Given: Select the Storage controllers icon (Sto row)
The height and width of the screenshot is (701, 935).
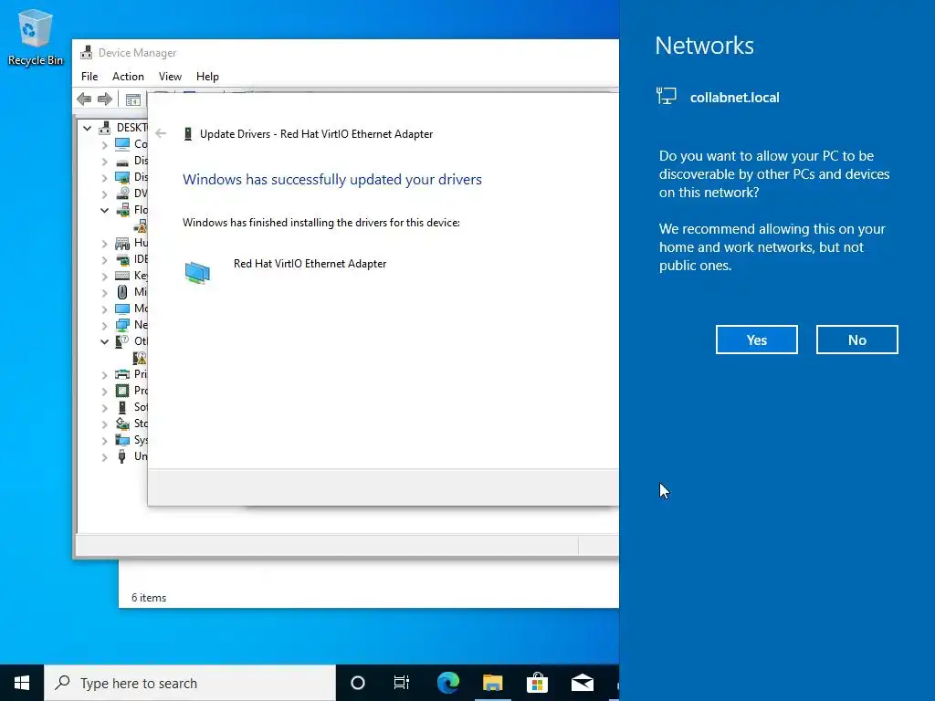Looking at the screenshot, I should coord(122,424).
